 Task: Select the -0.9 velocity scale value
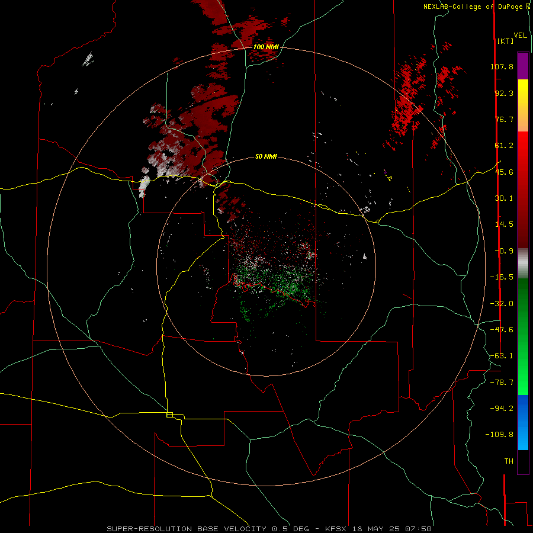[504, 251]
